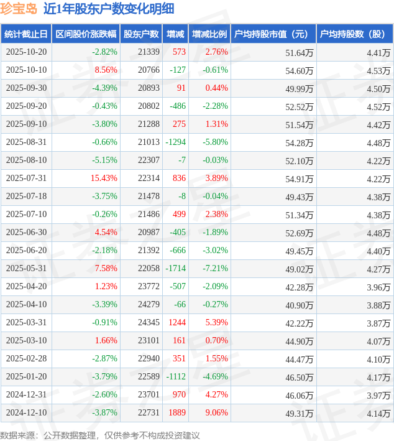Select the 统计截止日 column header
The image size is (394, 441).
point(26,34)
